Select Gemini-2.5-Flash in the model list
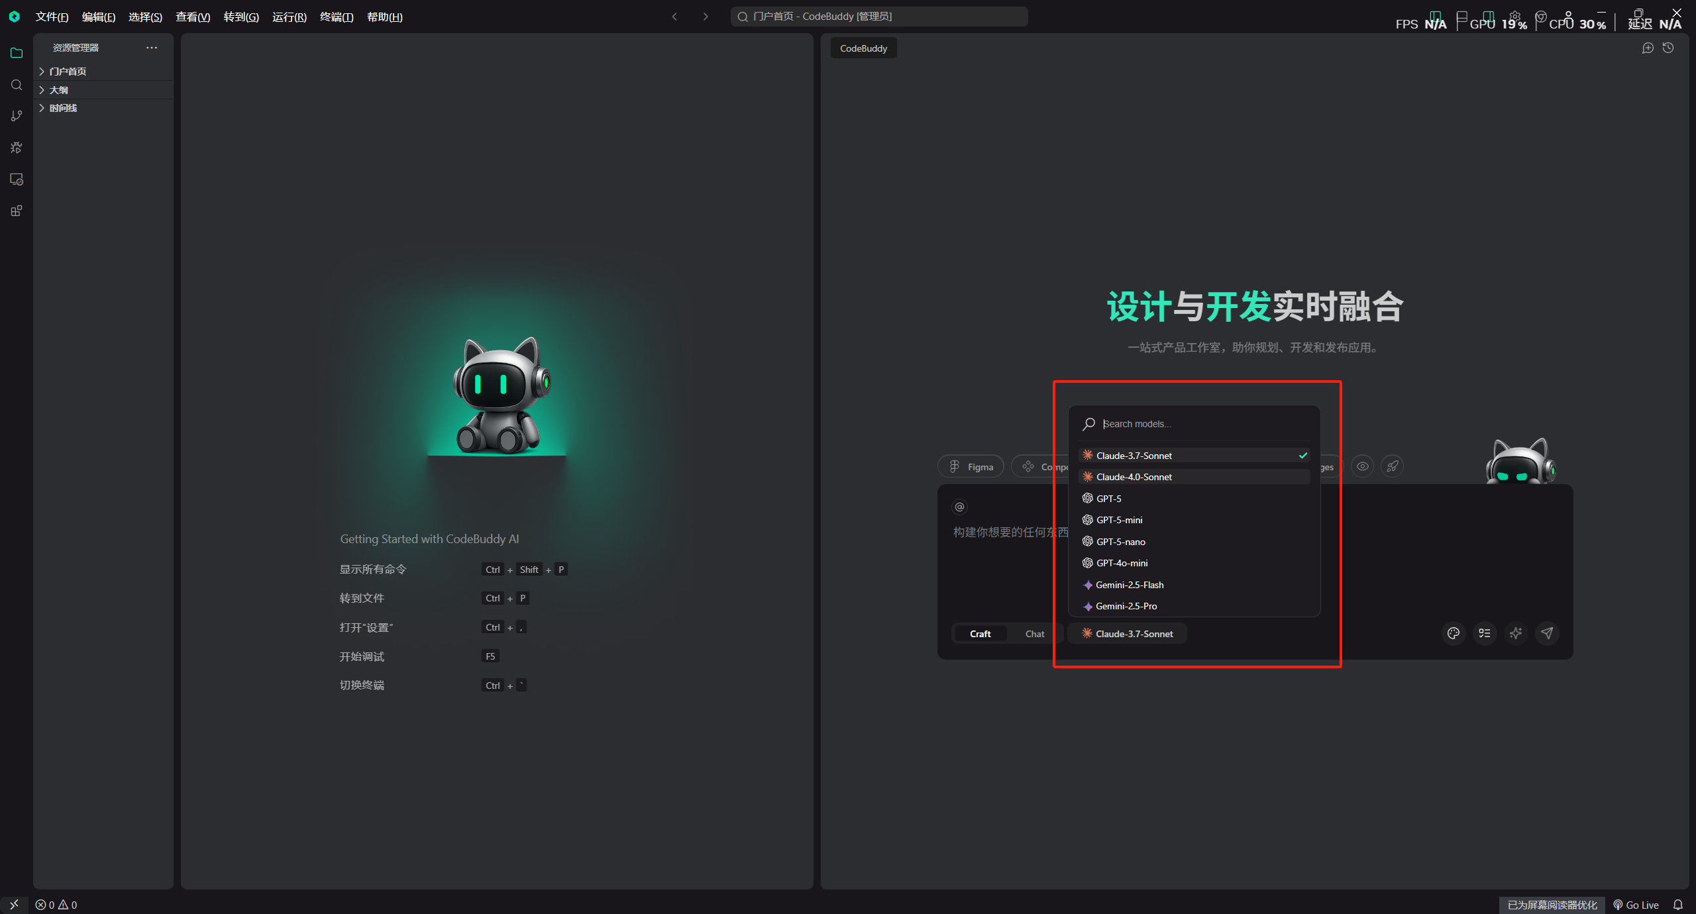The height and width of the screenshot is (914, 1696). (1194, 585)
